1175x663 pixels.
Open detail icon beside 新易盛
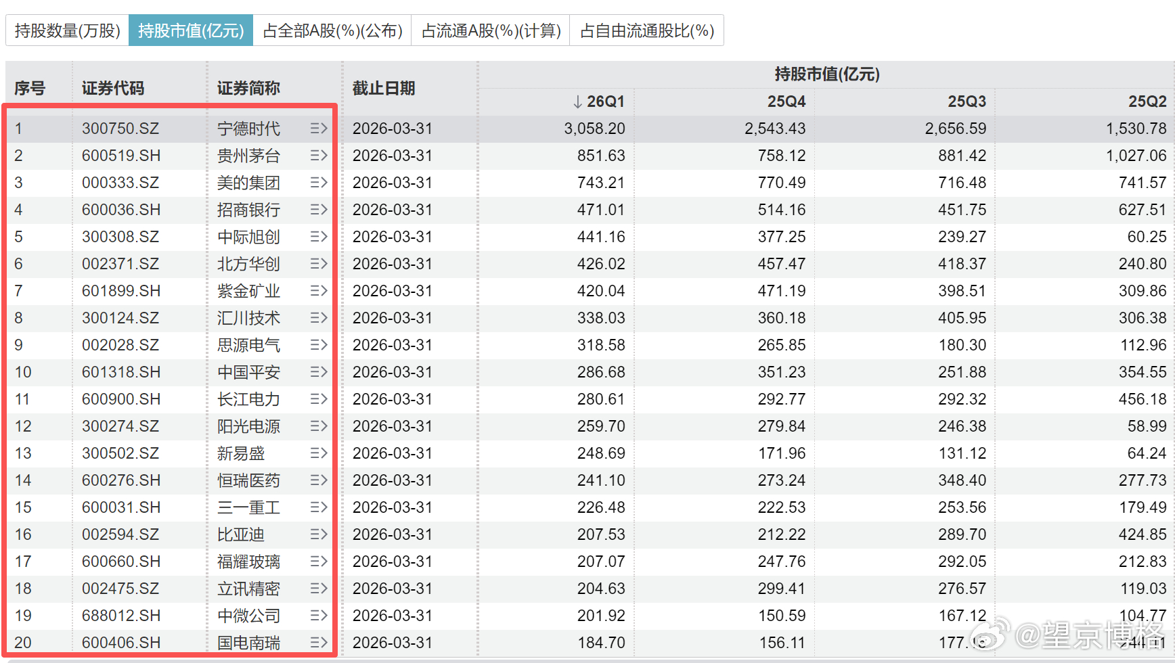[319, 453]
